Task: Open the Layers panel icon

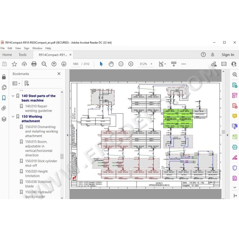Action: tap(4, 119)
